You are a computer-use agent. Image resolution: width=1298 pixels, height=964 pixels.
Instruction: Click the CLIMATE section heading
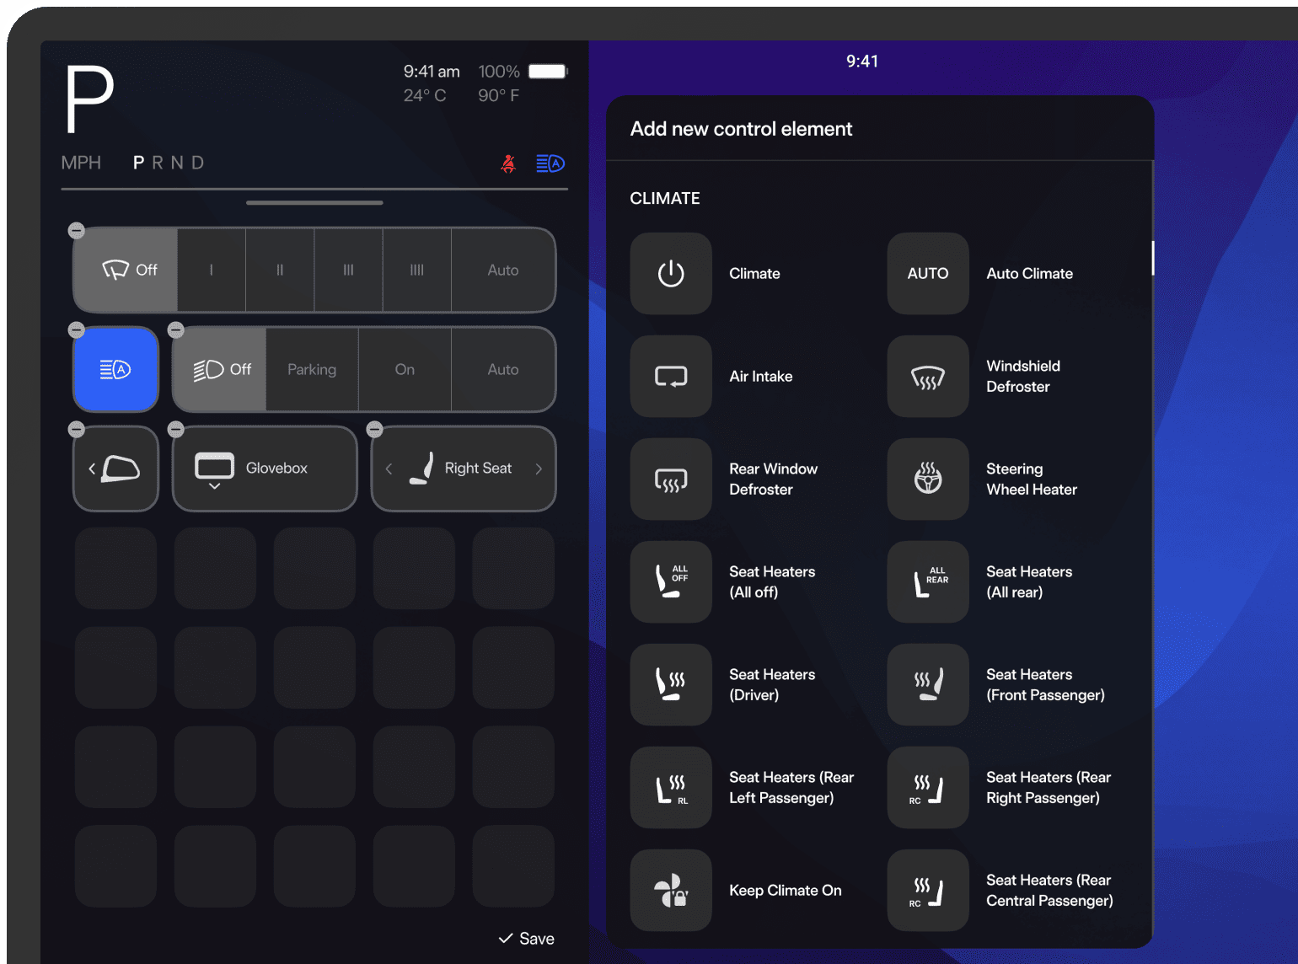click(665, 198)
